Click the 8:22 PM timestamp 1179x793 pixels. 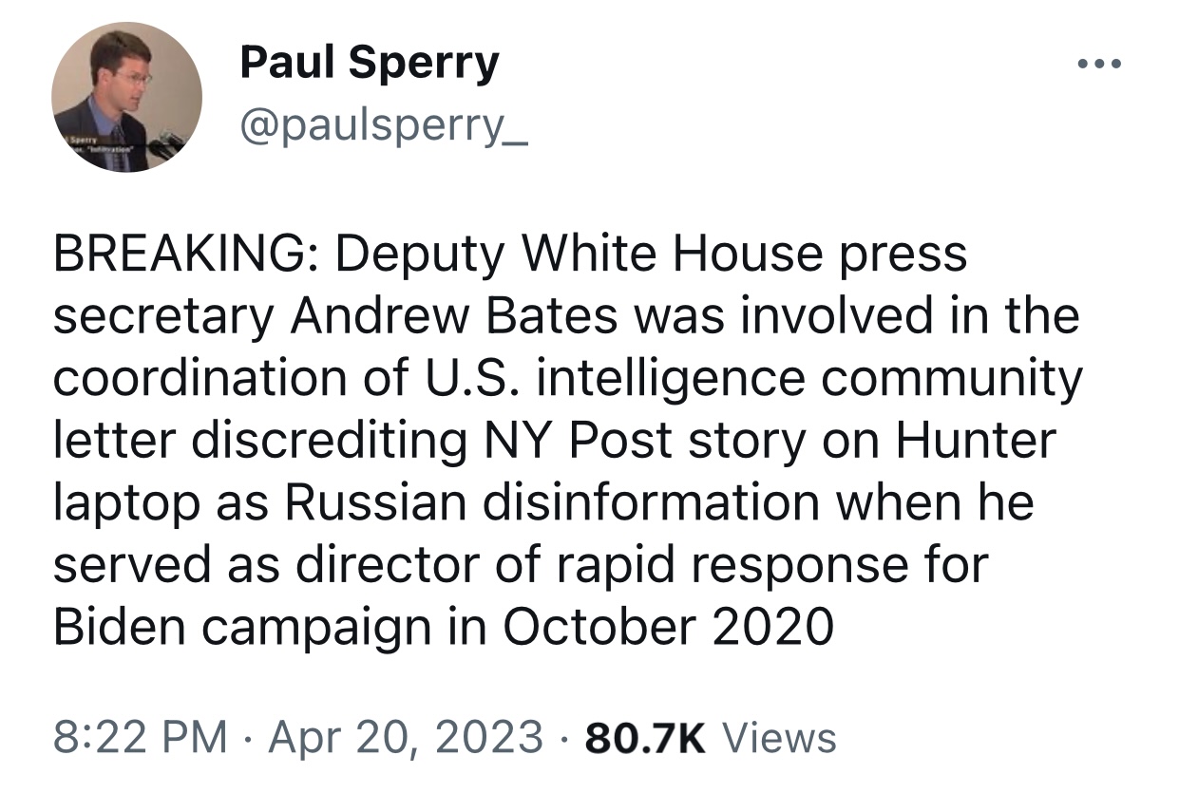[141, 737]
